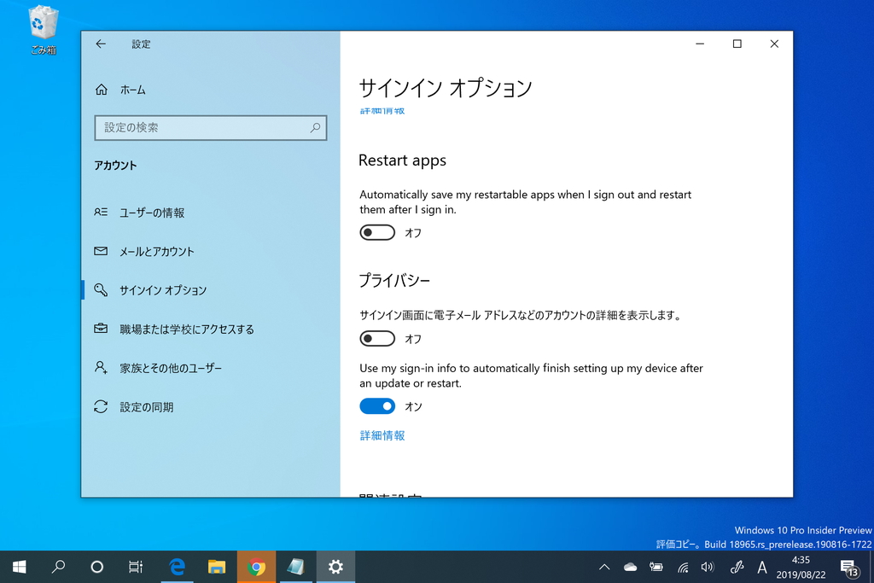This screenshot has width=874, height=583.
Task: Open File Explorer from the taskbar
Action: point(216,566)
